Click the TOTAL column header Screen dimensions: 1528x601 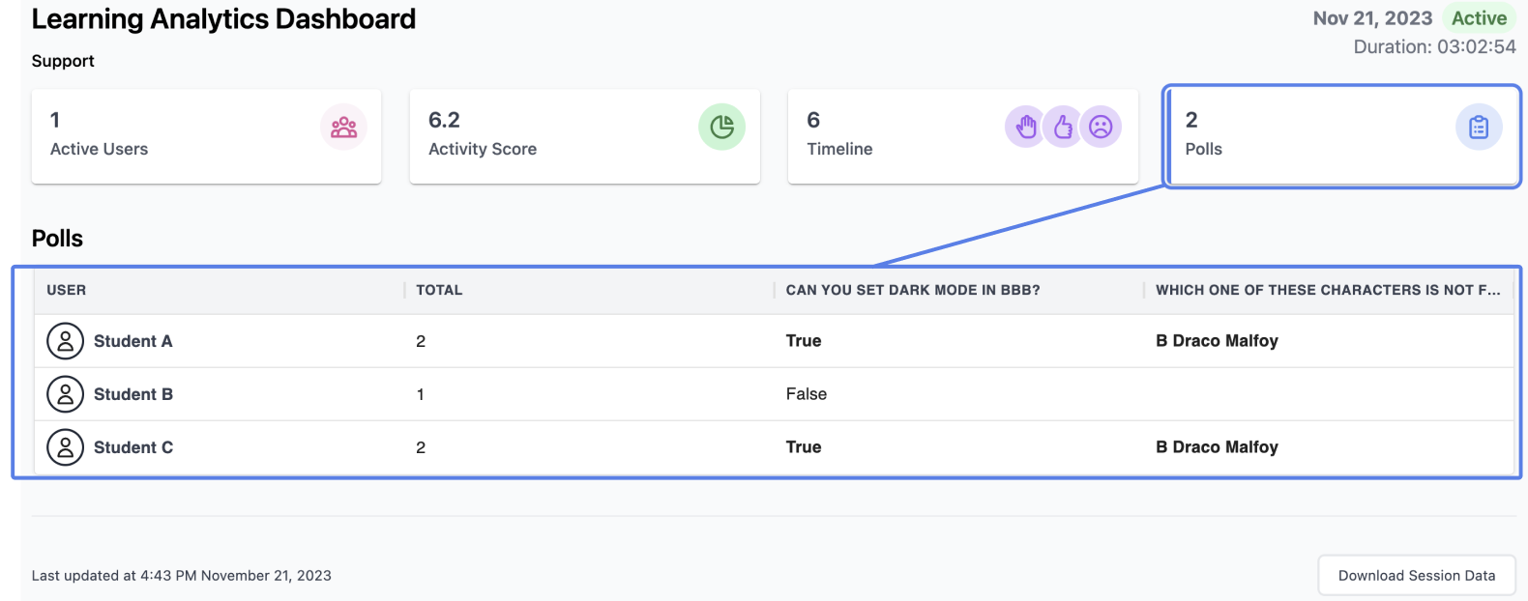point(439,290)
